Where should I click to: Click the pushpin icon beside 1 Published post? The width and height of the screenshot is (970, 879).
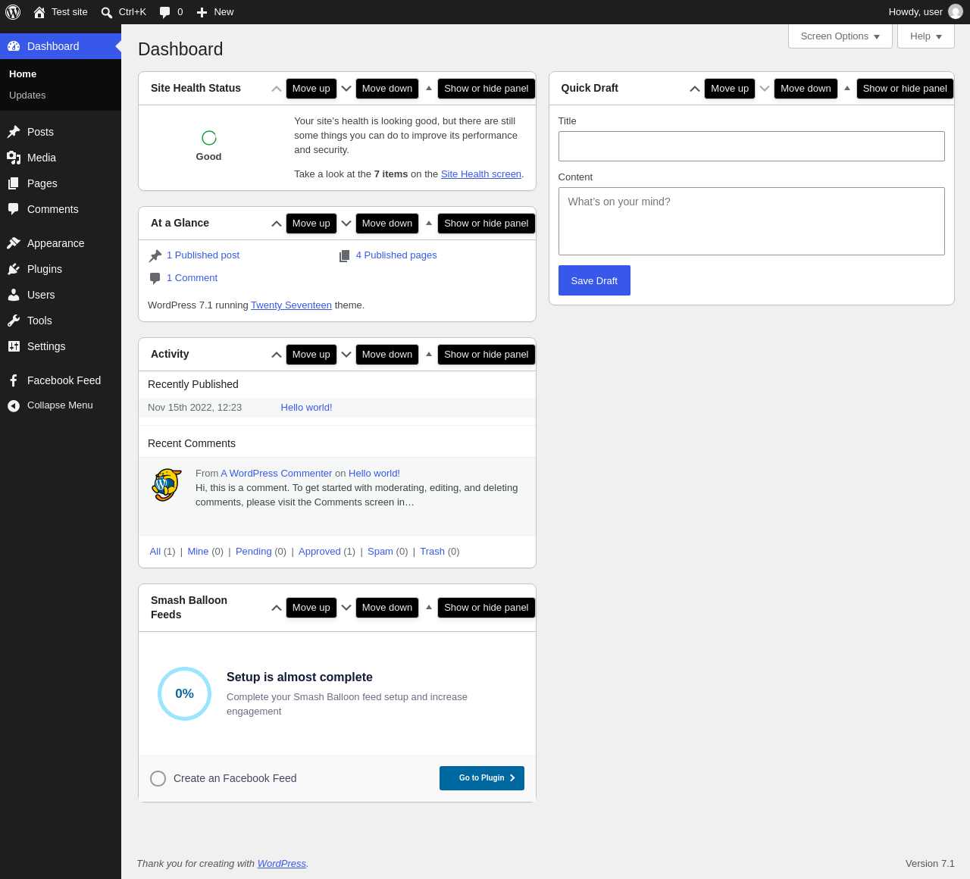tap(155, 256)
